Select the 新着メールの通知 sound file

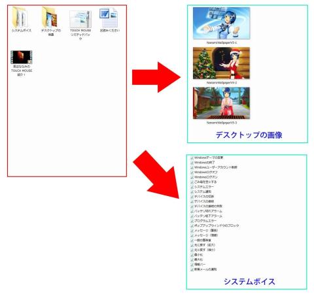click(x=203, y=269)
